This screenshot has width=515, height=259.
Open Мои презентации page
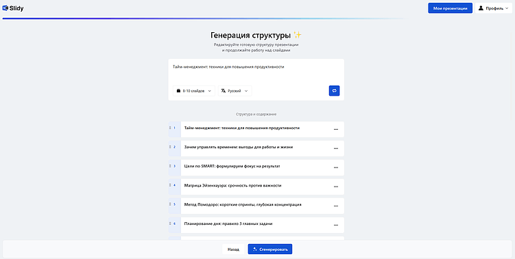coord(450,8)
